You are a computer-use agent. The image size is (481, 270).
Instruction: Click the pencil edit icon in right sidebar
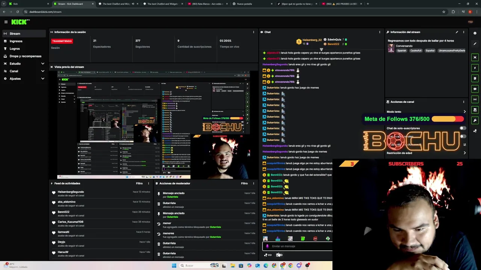(x=475, y=44)
